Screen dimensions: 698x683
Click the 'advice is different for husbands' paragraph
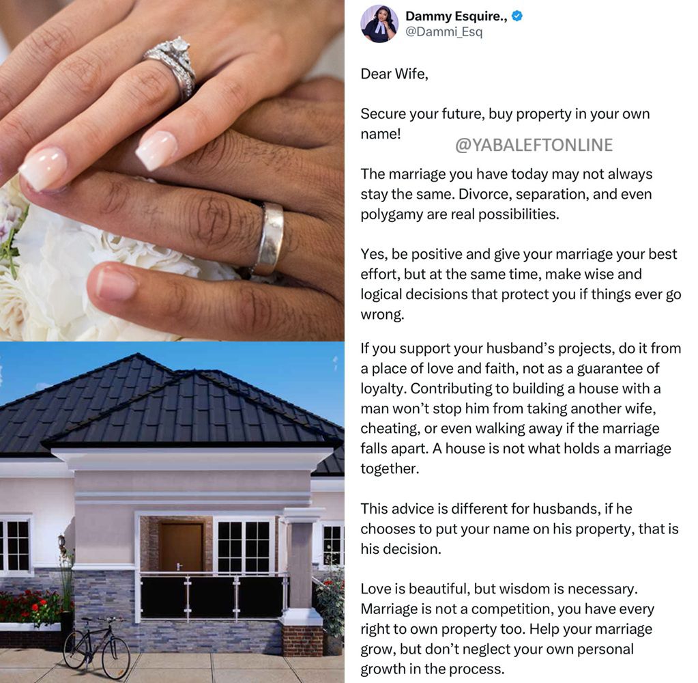[x=519, y=529]
